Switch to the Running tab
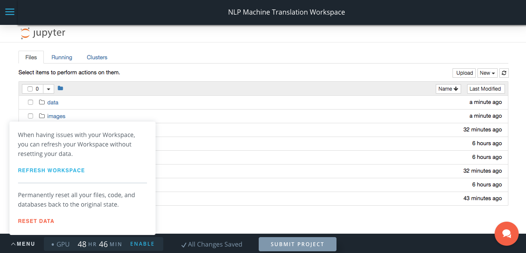Viewport: 526px width, 253px height. [x=62, y=57]
